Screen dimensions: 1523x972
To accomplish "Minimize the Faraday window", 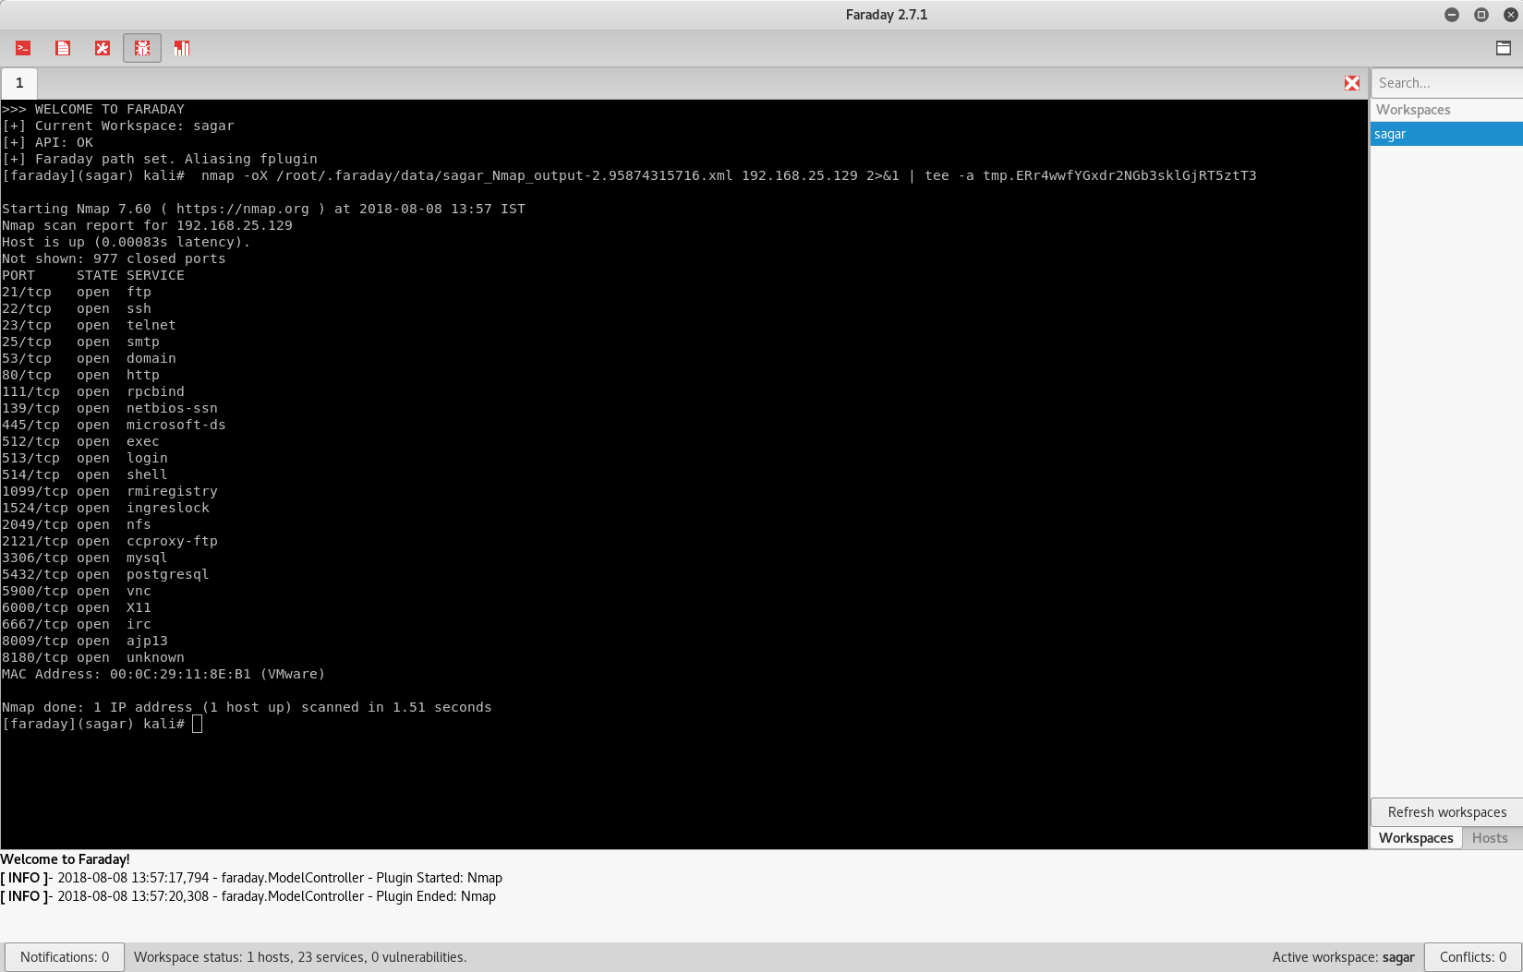I will coord(1452,15).
